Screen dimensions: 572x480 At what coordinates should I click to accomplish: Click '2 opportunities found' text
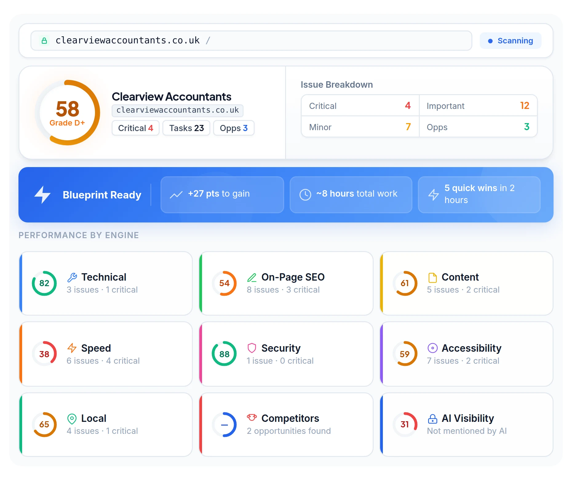pos(289,431)
